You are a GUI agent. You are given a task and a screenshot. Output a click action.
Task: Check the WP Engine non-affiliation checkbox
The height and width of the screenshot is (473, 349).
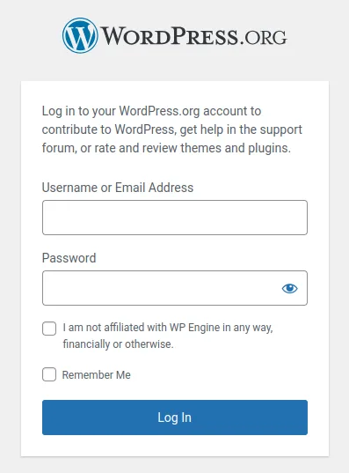[x=49, y=329]
